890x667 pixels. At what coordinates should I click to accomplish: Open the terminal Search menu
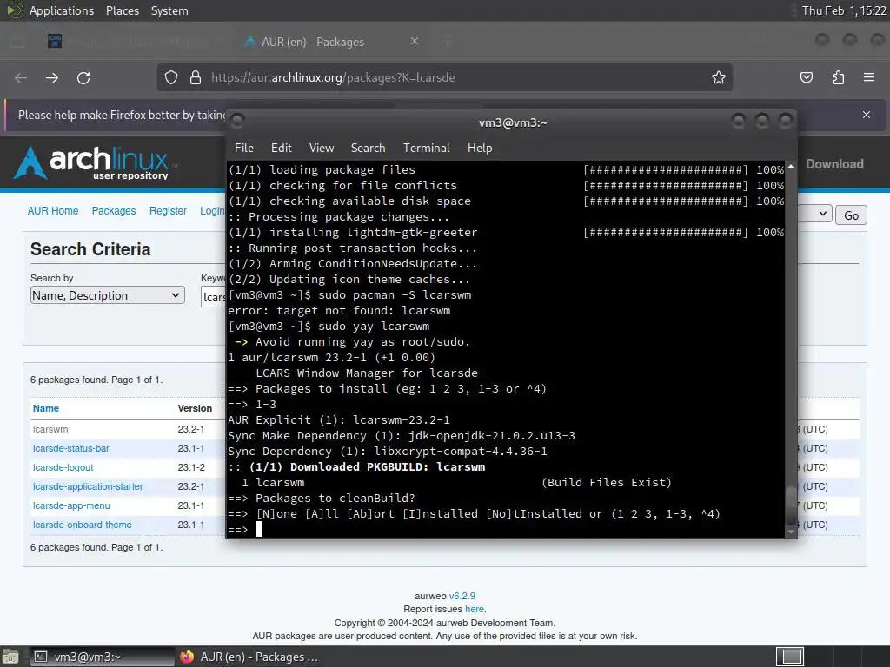(x=368, y=148)
